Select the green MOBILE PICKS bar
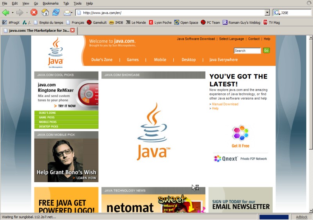Image resolution: width=313 pixels, height=220 pixels. [x=66, y=122]
